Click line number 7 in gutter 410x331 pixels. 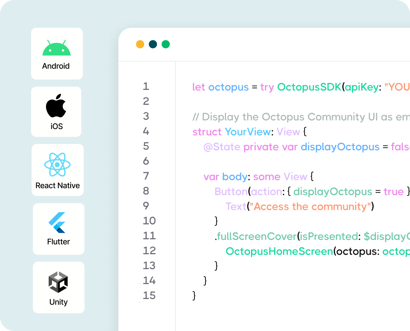[x=146, y=176]
